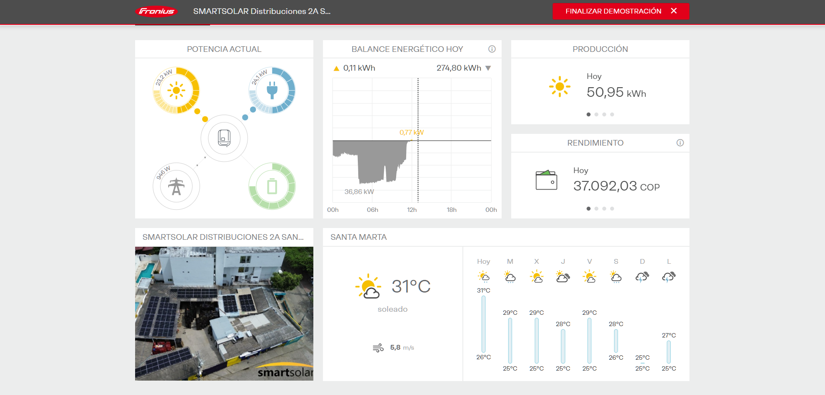Select third pagination dot in Rendimiento

click(x=604, y=209)
